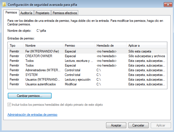Select the Administradores (W7FER... entry
The width and height of the screenshot is (174, 132).
coord(87,70)
